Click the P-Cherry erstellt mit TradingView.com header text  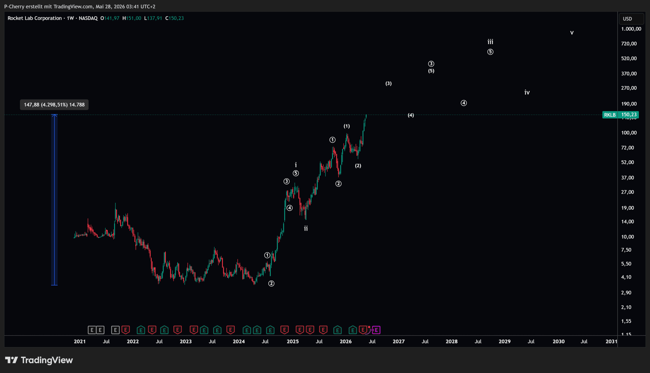80,6
